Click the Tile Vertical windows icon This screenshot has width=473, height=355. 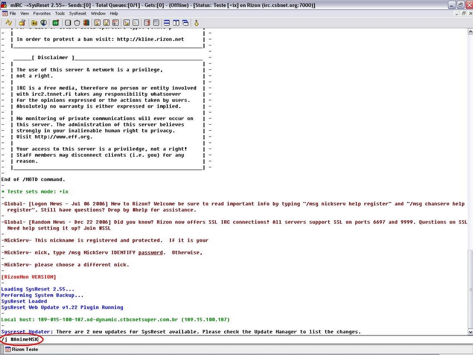tap(177, 22)
